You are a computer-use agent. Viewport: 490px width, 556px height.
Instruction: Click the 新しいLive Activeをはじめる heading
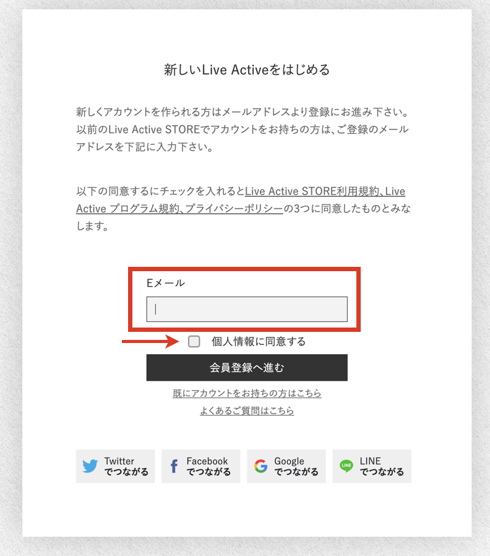click(247, 69)
